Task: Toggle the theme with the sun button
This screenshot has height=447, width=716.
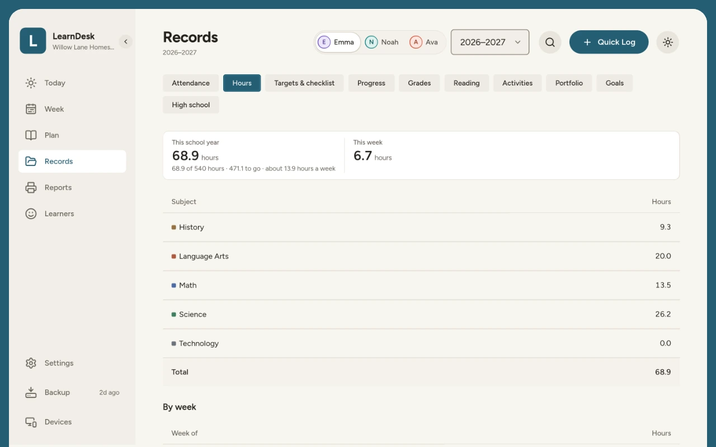Action: (667, 42)
